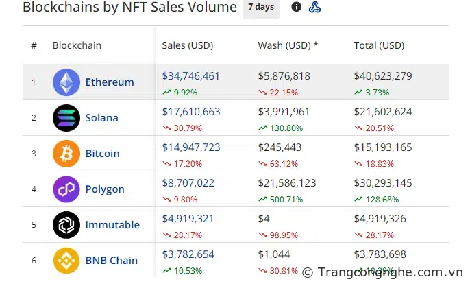Open the 7 days period selector
The image size is (470, 286).
(x=261, y=7)
